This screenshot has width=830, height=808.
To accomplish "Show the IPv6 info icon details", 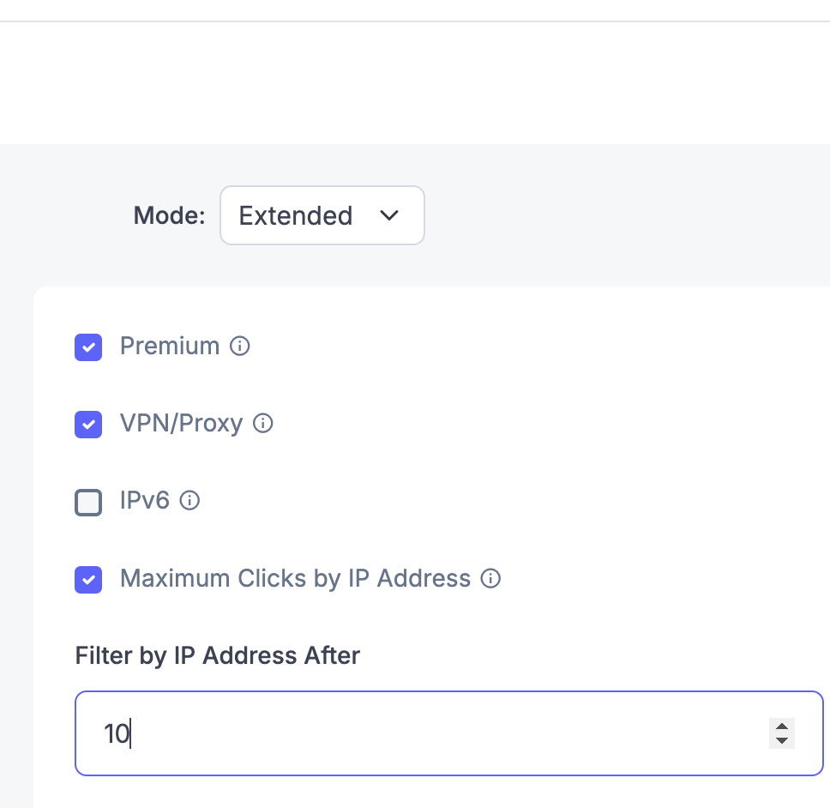I will pyautogui.click(x=189, y=500).
